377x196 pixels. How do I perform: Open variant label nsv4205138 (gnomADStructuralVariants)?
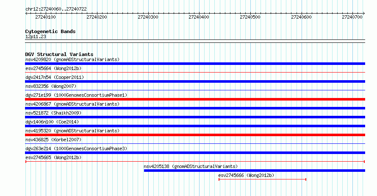(191, 166)
